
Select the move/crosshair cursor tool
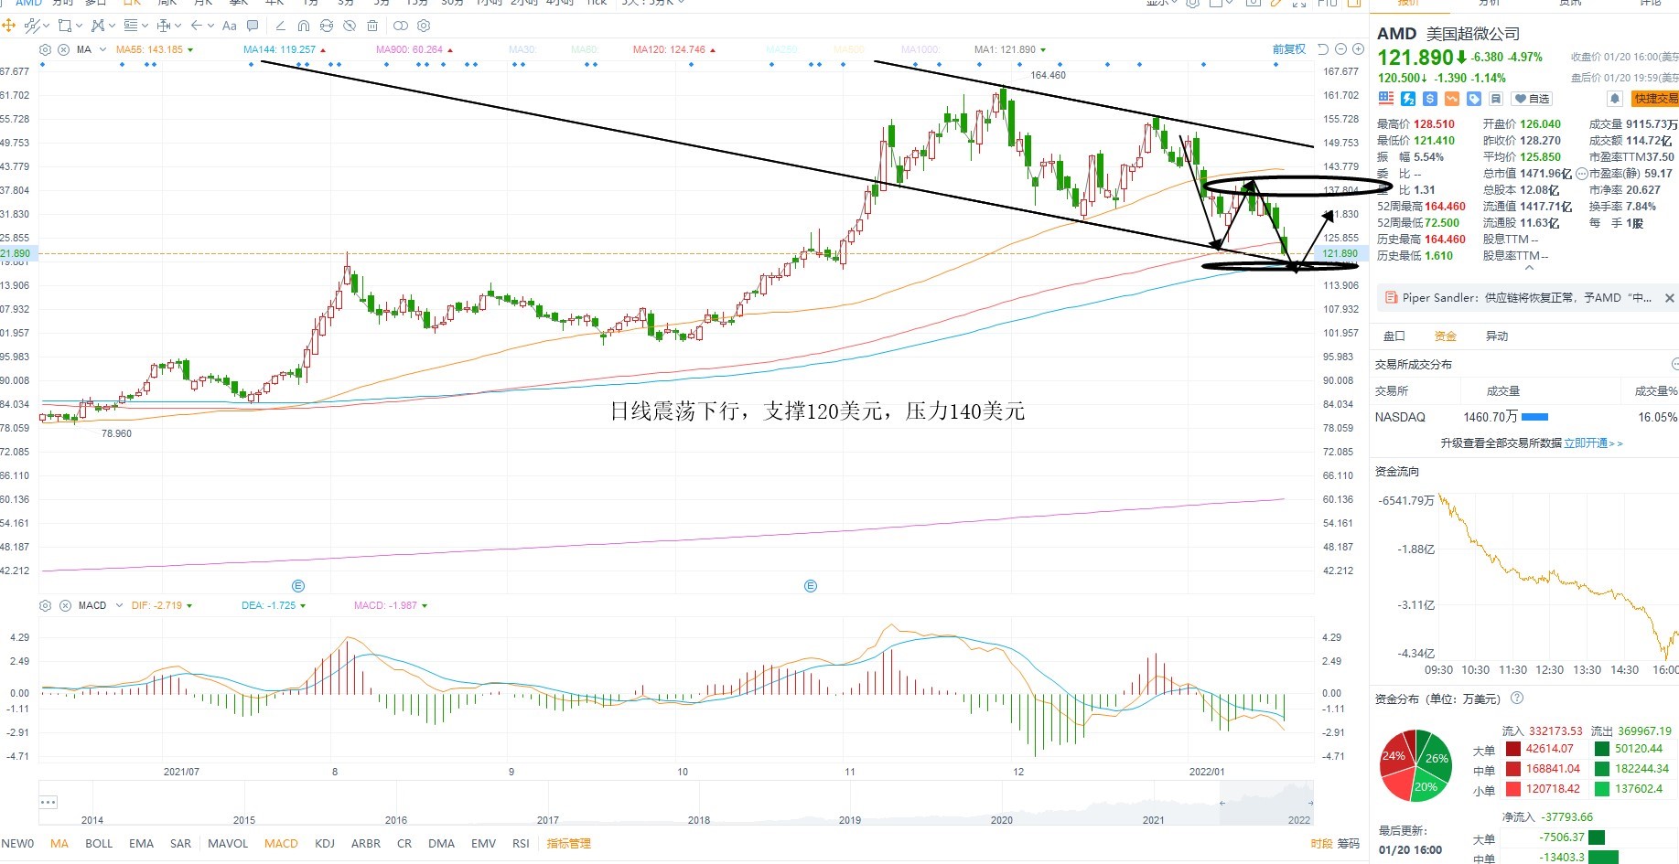[9, 26]
